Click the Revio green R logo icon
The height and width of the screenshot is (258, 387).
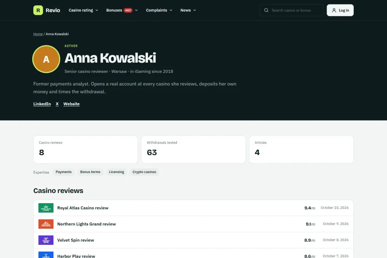pyautogui.click(x=38, y=10)
